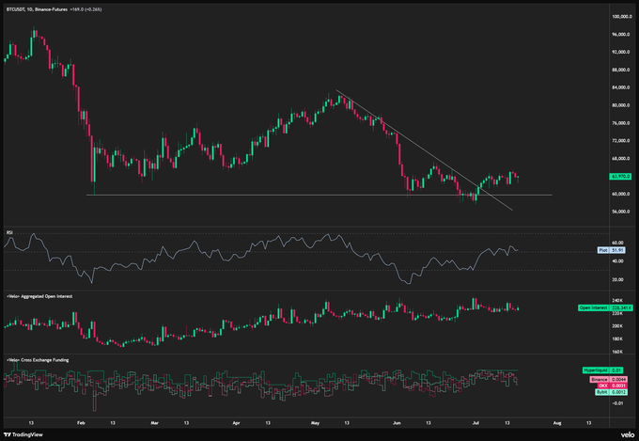Click the 96,000.0 price axis label
Screen dimensions: 639x441
pyautogui.click(x=621, y=34)
